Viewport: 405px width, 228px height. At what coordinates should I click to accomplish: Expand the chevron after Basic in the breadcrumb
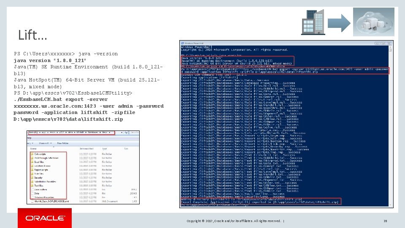[110, 132]
